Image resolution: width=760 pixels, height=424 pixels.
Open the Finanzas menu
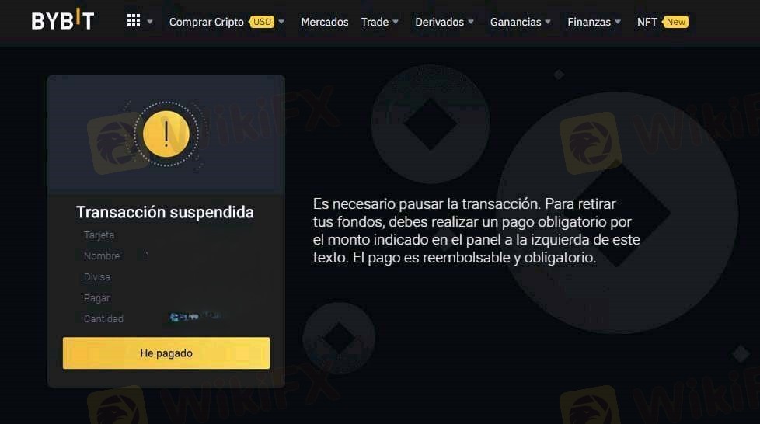click(x=589, y=22)
